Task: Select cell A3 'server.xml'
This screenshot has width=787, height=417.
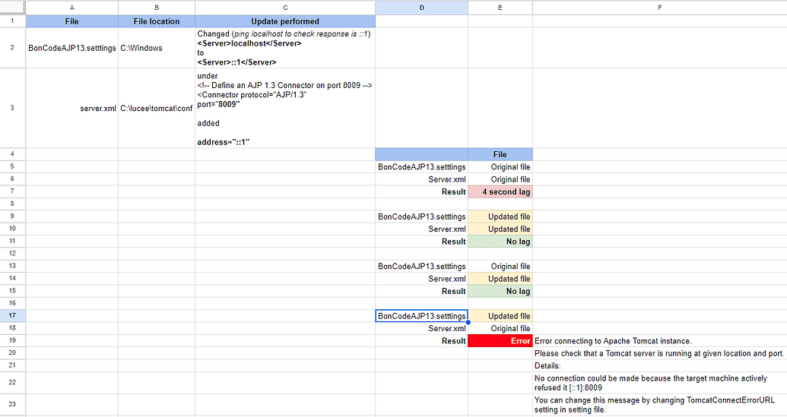Action: click(x=71, y=108)
